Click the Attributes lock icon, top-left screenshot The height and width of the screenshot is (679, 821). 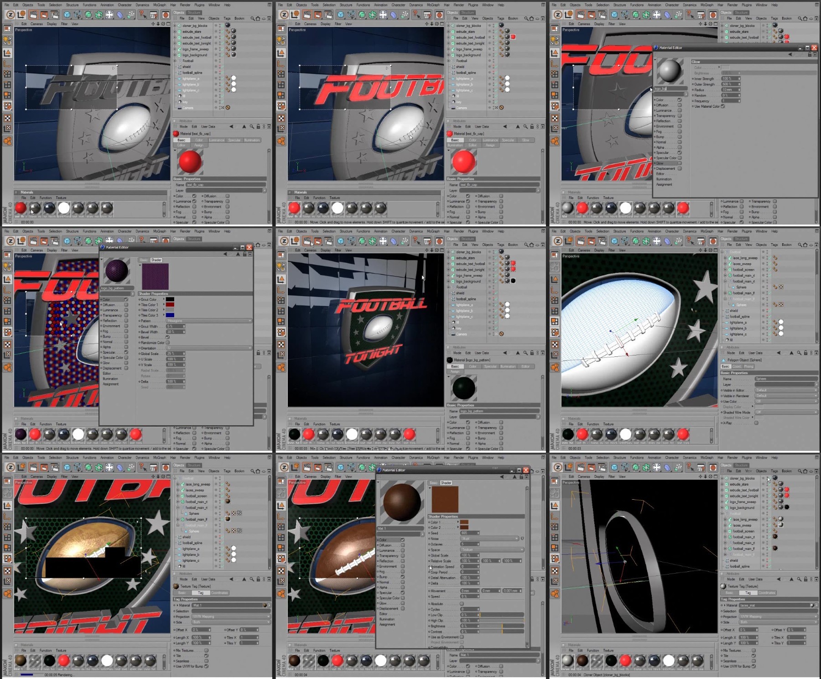click(x=258, y=126)
